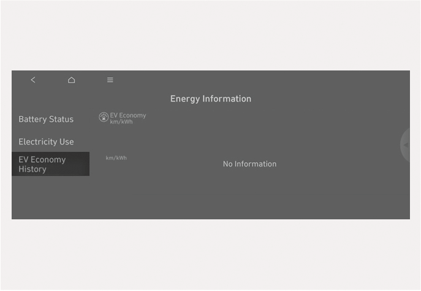Tap the EV Economy km/kWh label
This screenshot has height=291, width=421.
(x=128, y=118)
